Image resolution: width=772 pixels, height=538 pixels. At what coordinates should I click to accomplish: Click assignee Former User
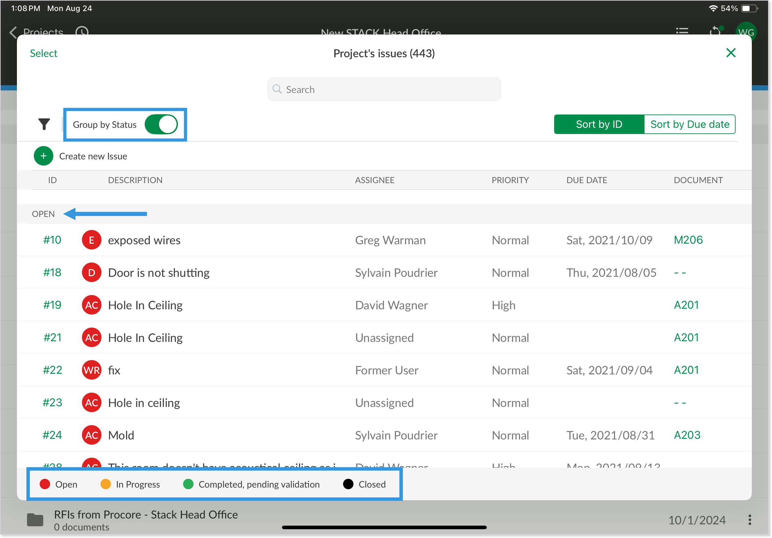pos(387,370)
